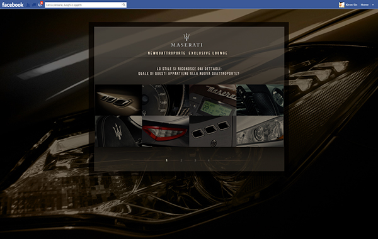
Task: Choose the red tail light image
Action: 165,131
